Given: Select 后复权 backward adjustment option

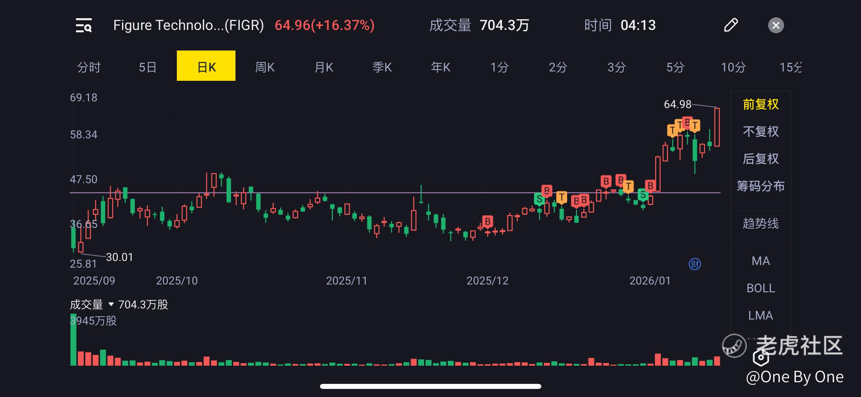Looking at the screenshot, I should (761, 159).
